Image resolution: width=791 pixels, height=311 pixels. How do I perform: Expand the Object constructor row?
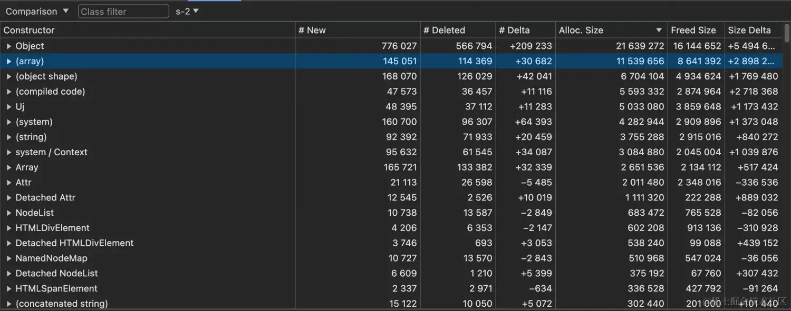pyautogui.click(x=8, y=46)
